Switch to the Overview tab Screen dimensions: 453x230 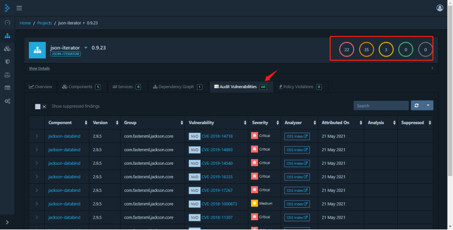tap(40, 86)
